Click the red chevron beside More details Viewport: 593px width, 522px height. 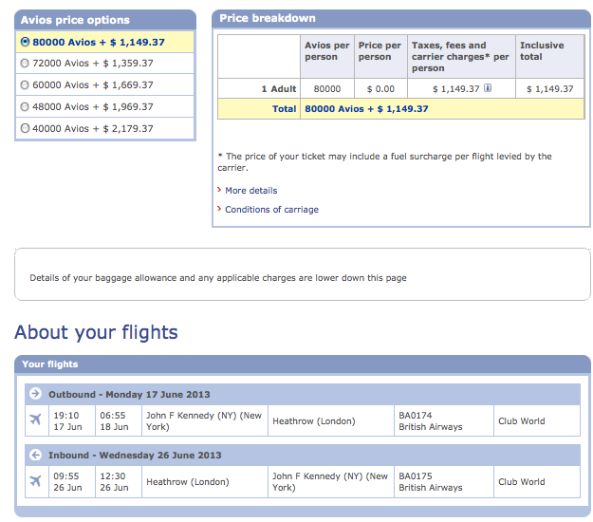[219, 191]
